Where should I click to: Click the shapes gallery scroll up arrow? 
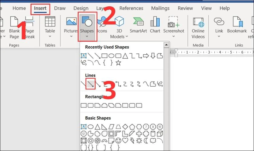pyautogui.click(x=166, y=45)
